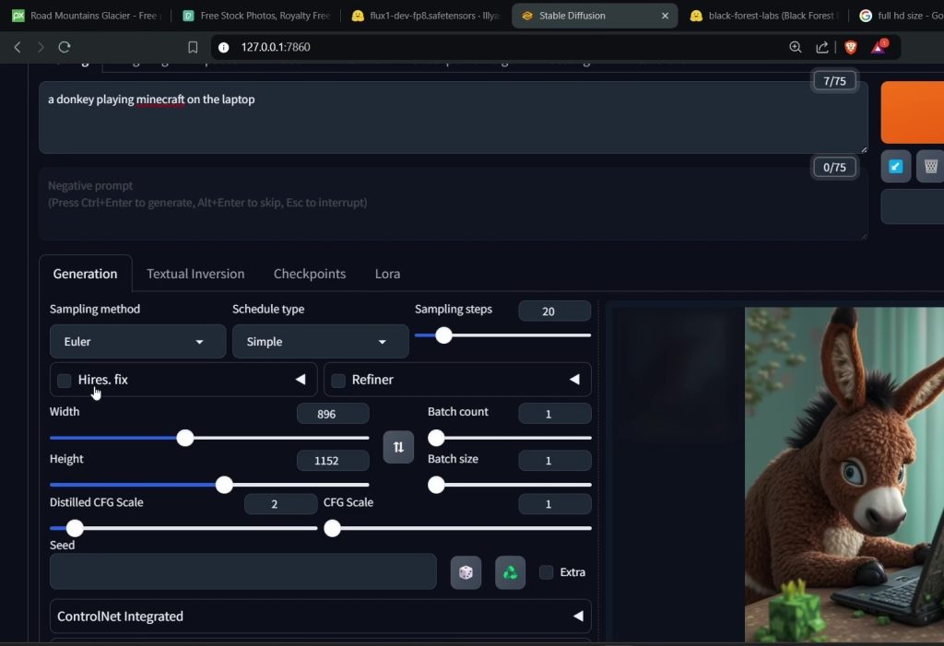The image size is (944, 646).
Task: Swap width and height with arrows button
Action: tap(398, 447)
